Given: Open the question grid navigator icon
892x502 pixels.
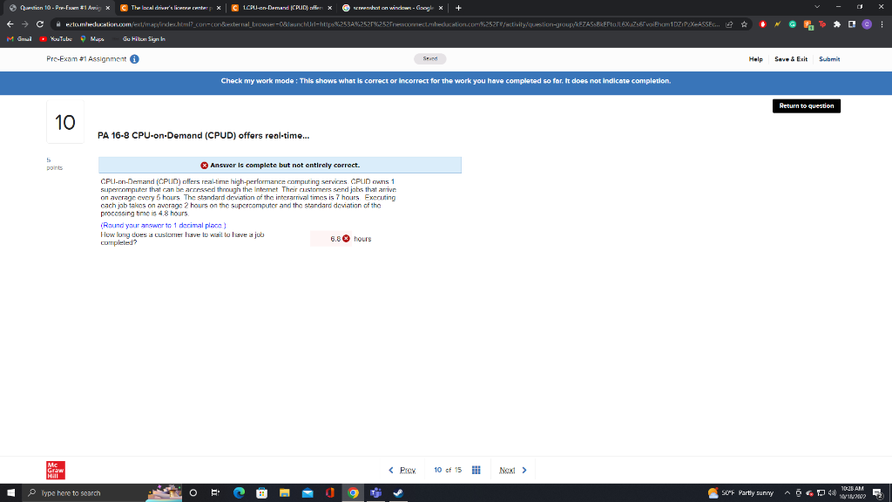Looking at the screenshot, I should pos(476,470).
